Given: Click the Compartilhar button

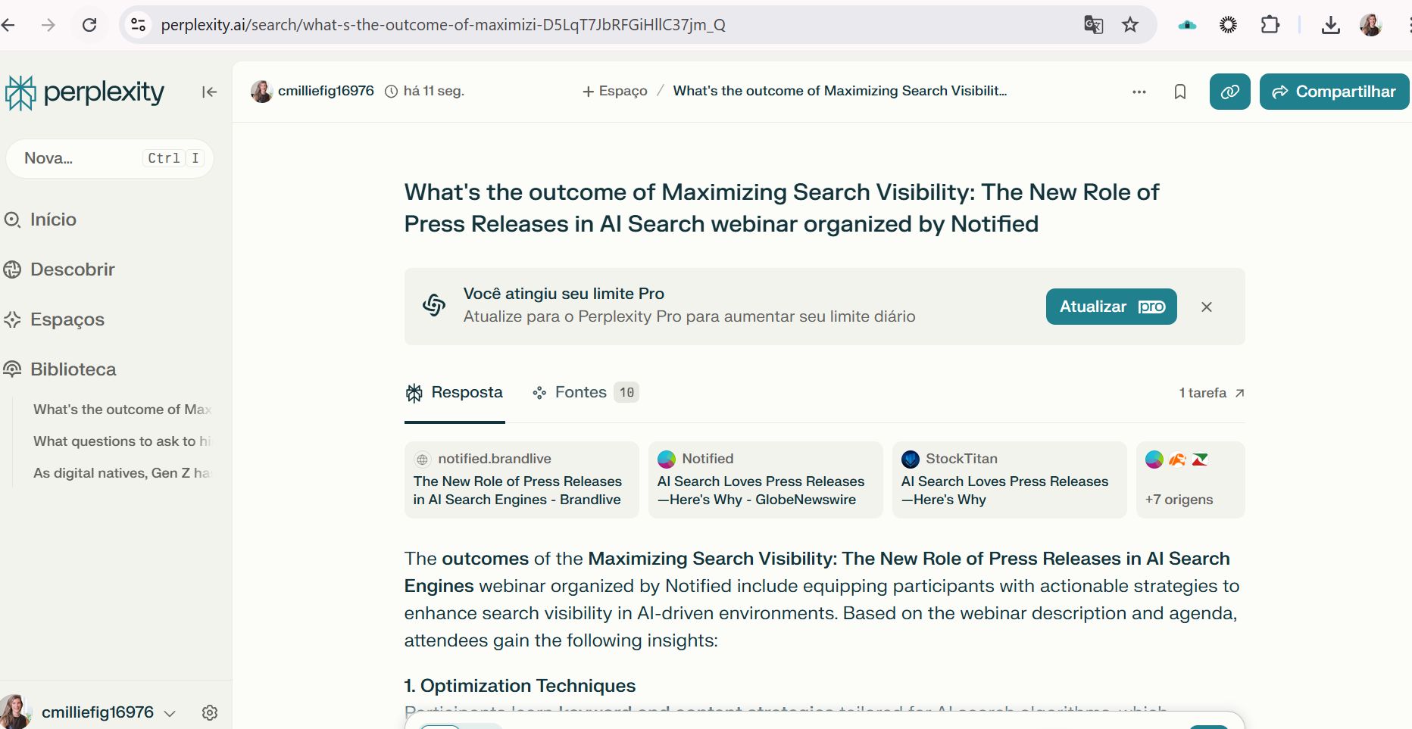Looking at the screenshot, I should point(1334,92).
